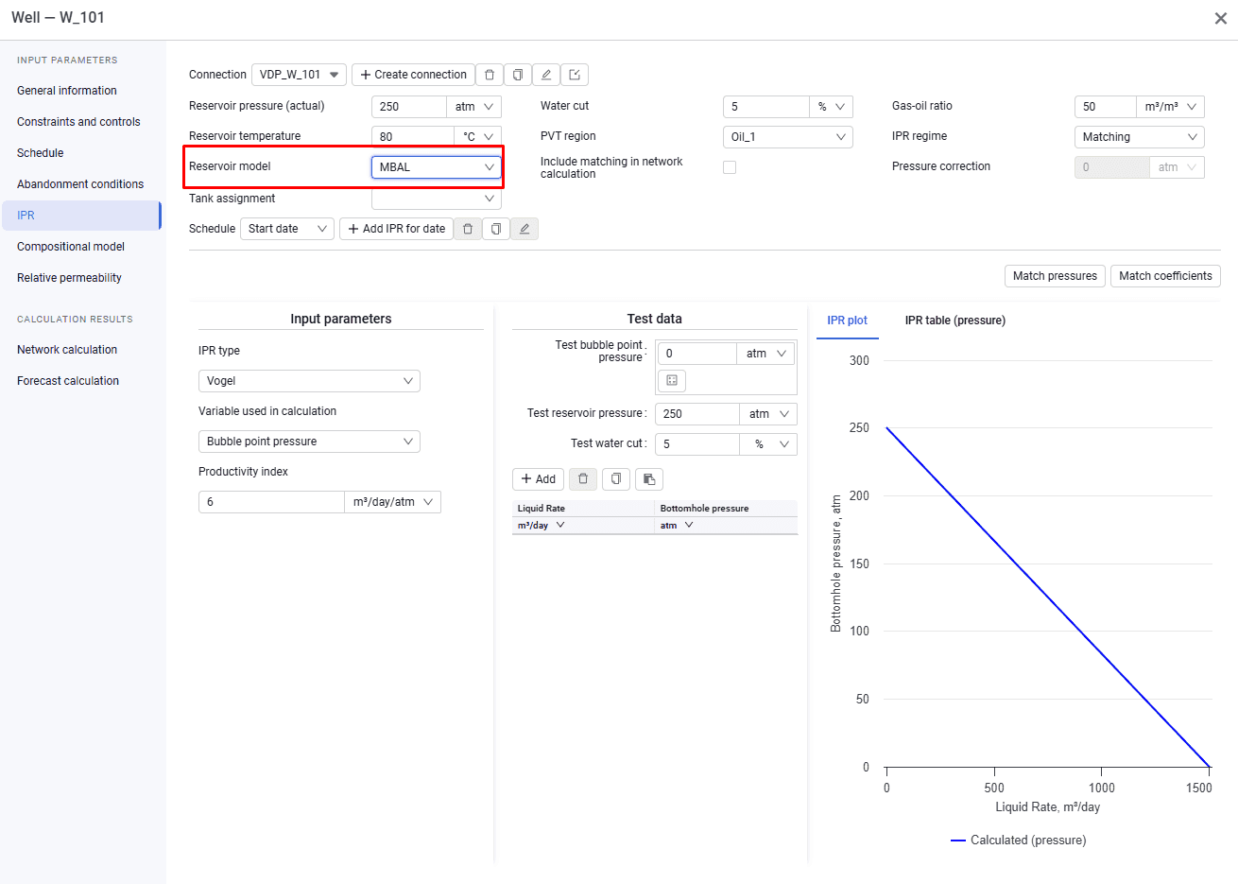Open the Reservoir model MBAL dropdown
Viewport: 1238px width, 884px height.
(x=437, y=167)
